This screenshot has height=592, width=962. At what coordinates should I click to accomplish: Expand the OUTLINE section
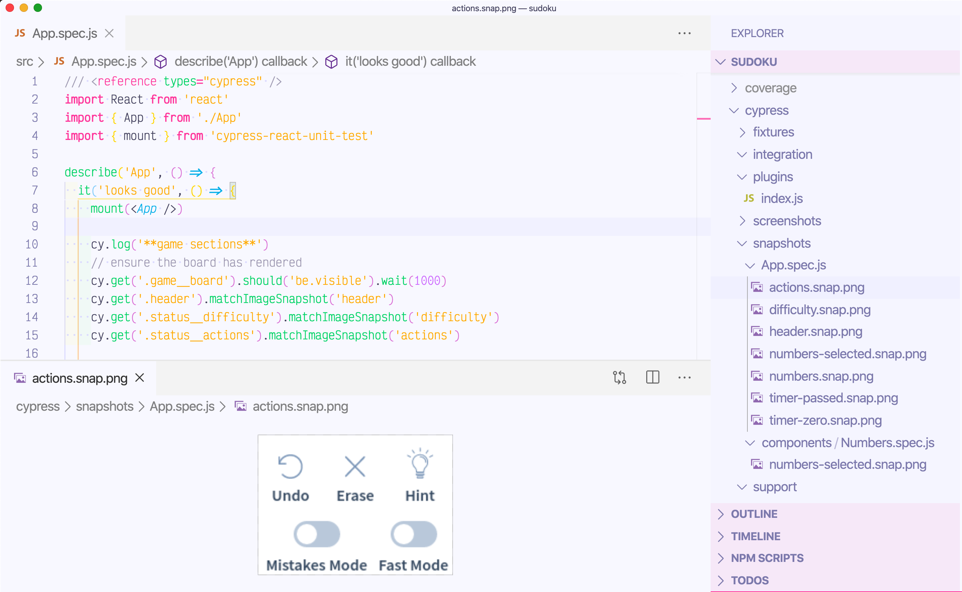pyautogui.click(x=754, y=514)
